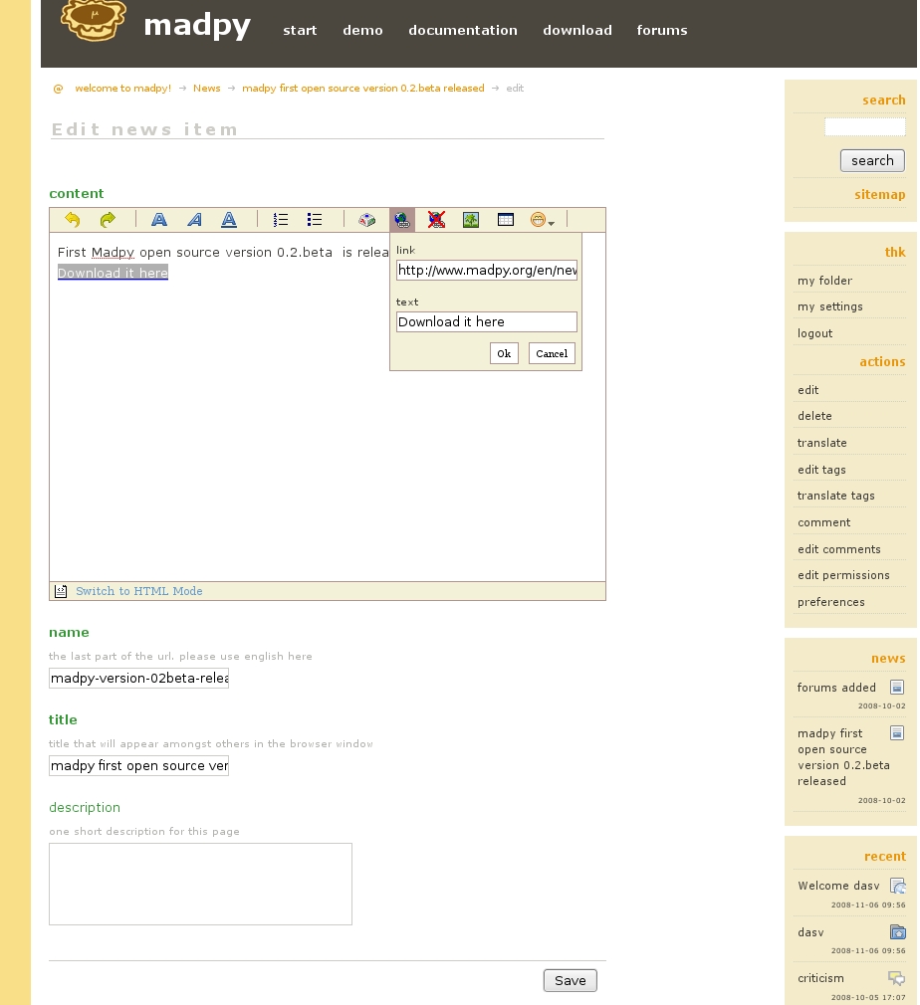
Task: Open the forums menu item
Action: (x=661, y=30)
